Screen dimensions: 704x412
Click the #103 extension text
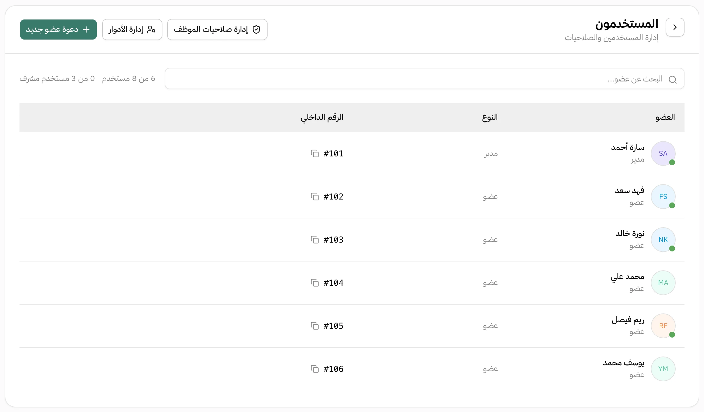pos(333,240)
